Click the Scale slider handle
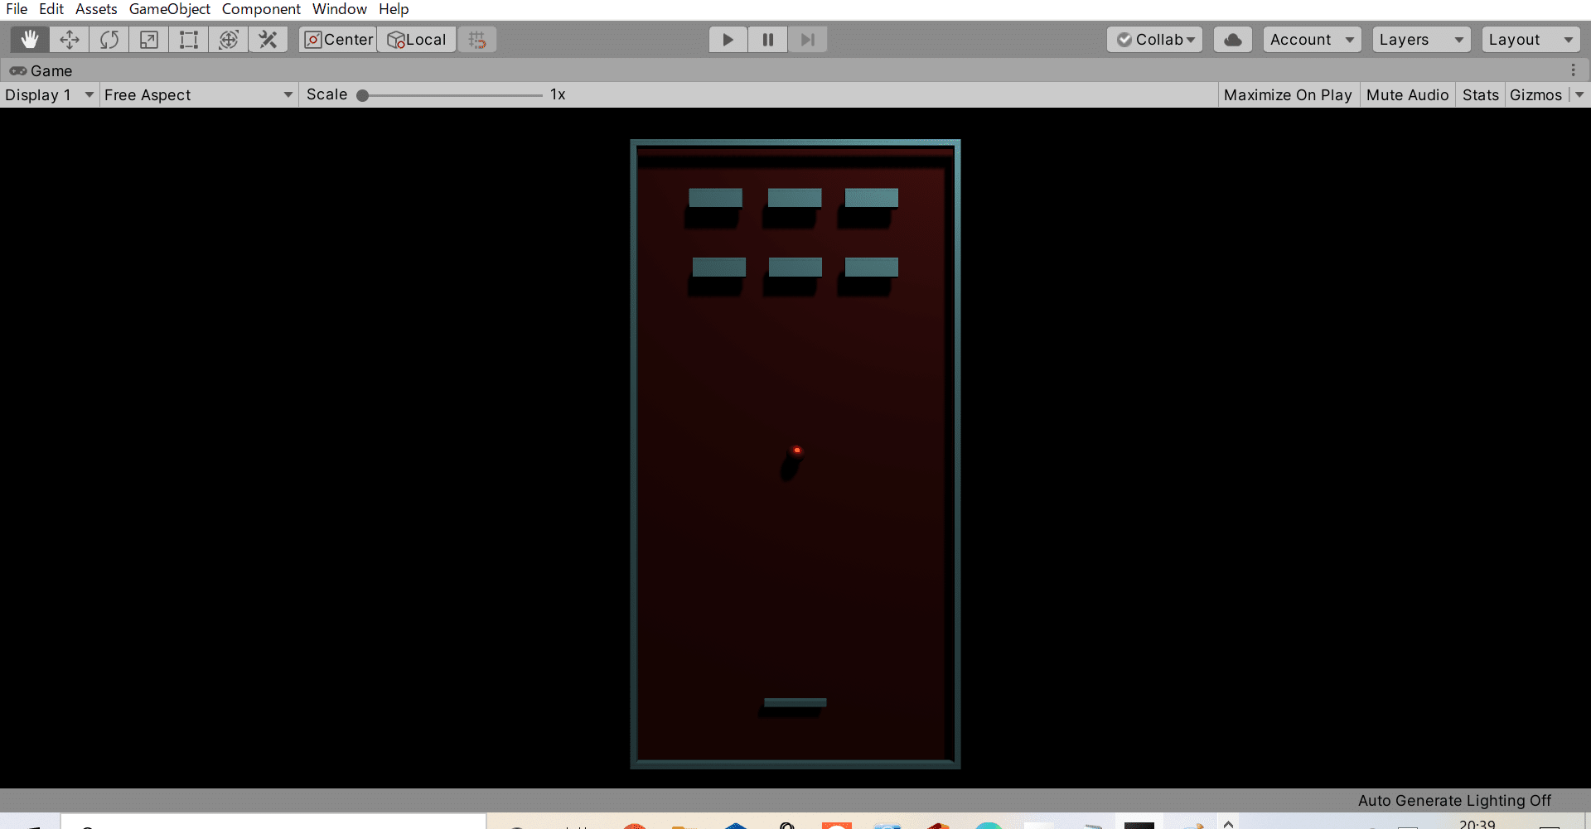Screen dimensions: 1591x829 point(362,95)
